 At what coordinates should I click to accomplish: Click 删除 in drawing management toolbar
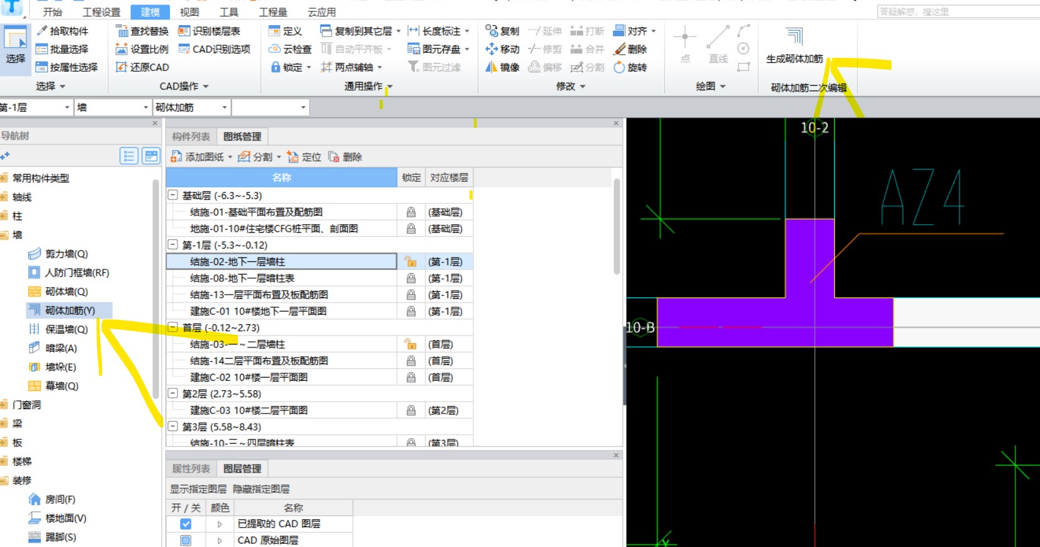(x=345, y=157)
